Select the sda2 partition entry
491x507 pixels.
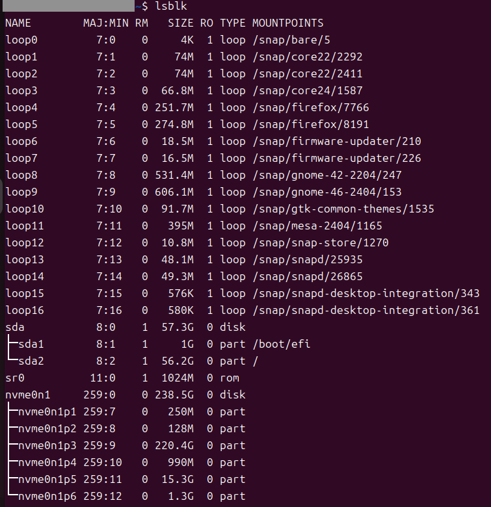31,361
